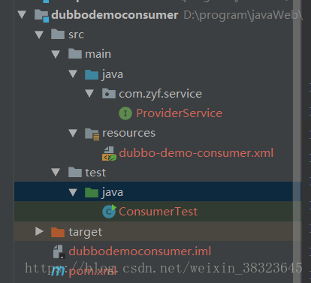311x283 pixels.
Task: Select the main folder label
Action: (x=98, y=54)
